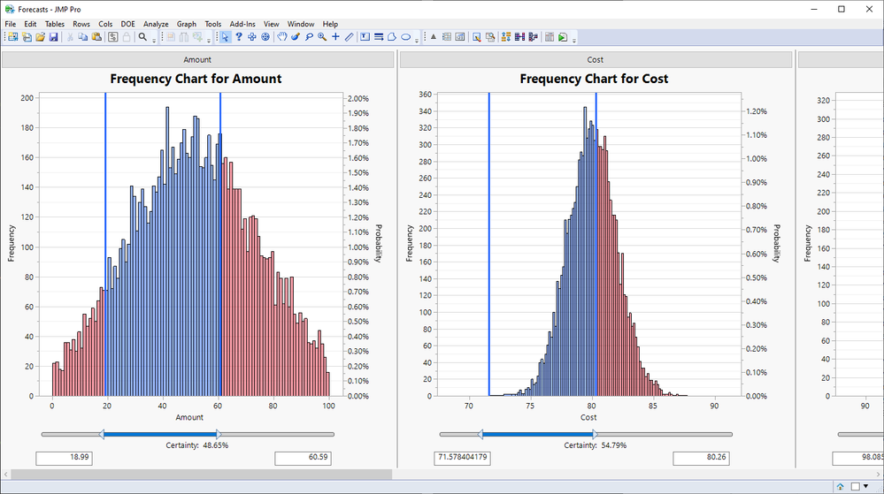Select the Crosshairs tool
Screen dimensions: 884x494
[335, 37]
